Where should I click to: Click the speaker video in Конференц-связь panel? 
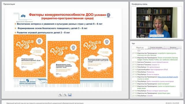[x=157, y=23]
